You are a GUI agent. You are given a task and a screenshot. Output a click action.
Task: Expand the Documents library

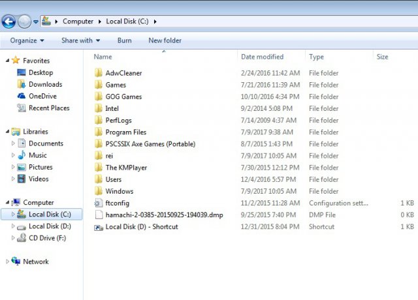[13, 143]
